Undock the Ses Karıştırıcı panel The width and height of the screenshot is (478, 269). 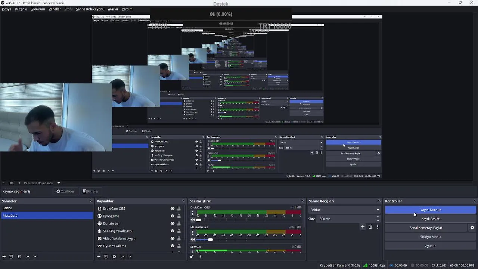tap(303, 201)
